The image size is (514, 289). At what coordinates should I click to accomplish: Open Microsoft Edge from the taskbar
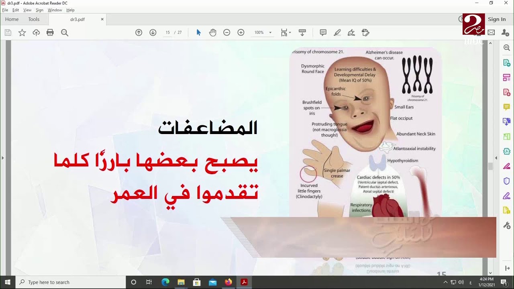(x=165, y=282)
